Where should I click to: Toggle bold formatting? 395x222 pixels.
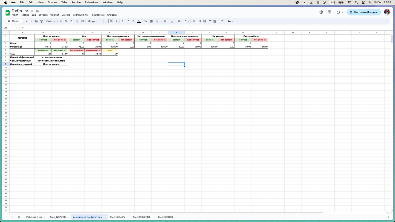coord(122,21)
